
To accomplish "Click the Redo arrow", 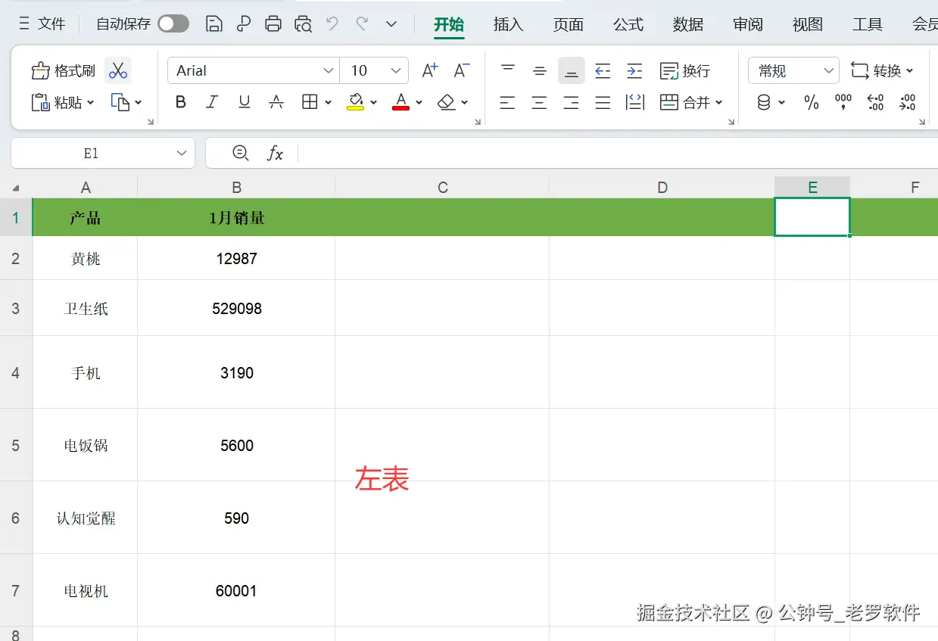I will 362,24.
